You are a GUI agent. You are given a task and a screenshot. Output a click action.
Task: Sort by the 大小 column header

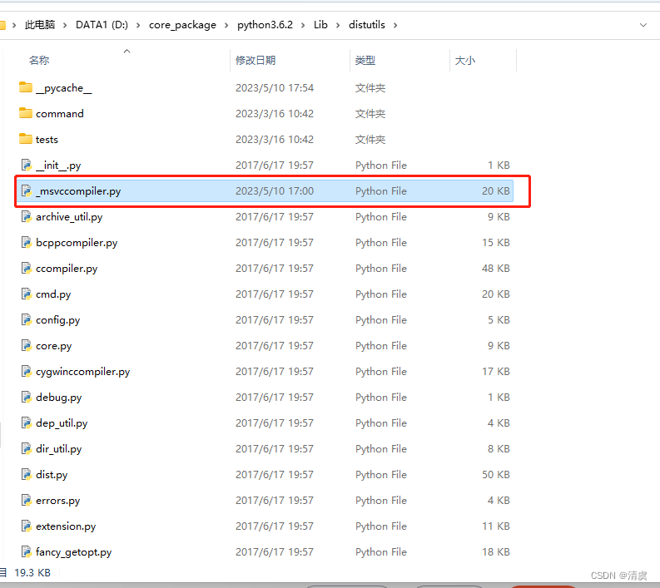pos(464,61)
